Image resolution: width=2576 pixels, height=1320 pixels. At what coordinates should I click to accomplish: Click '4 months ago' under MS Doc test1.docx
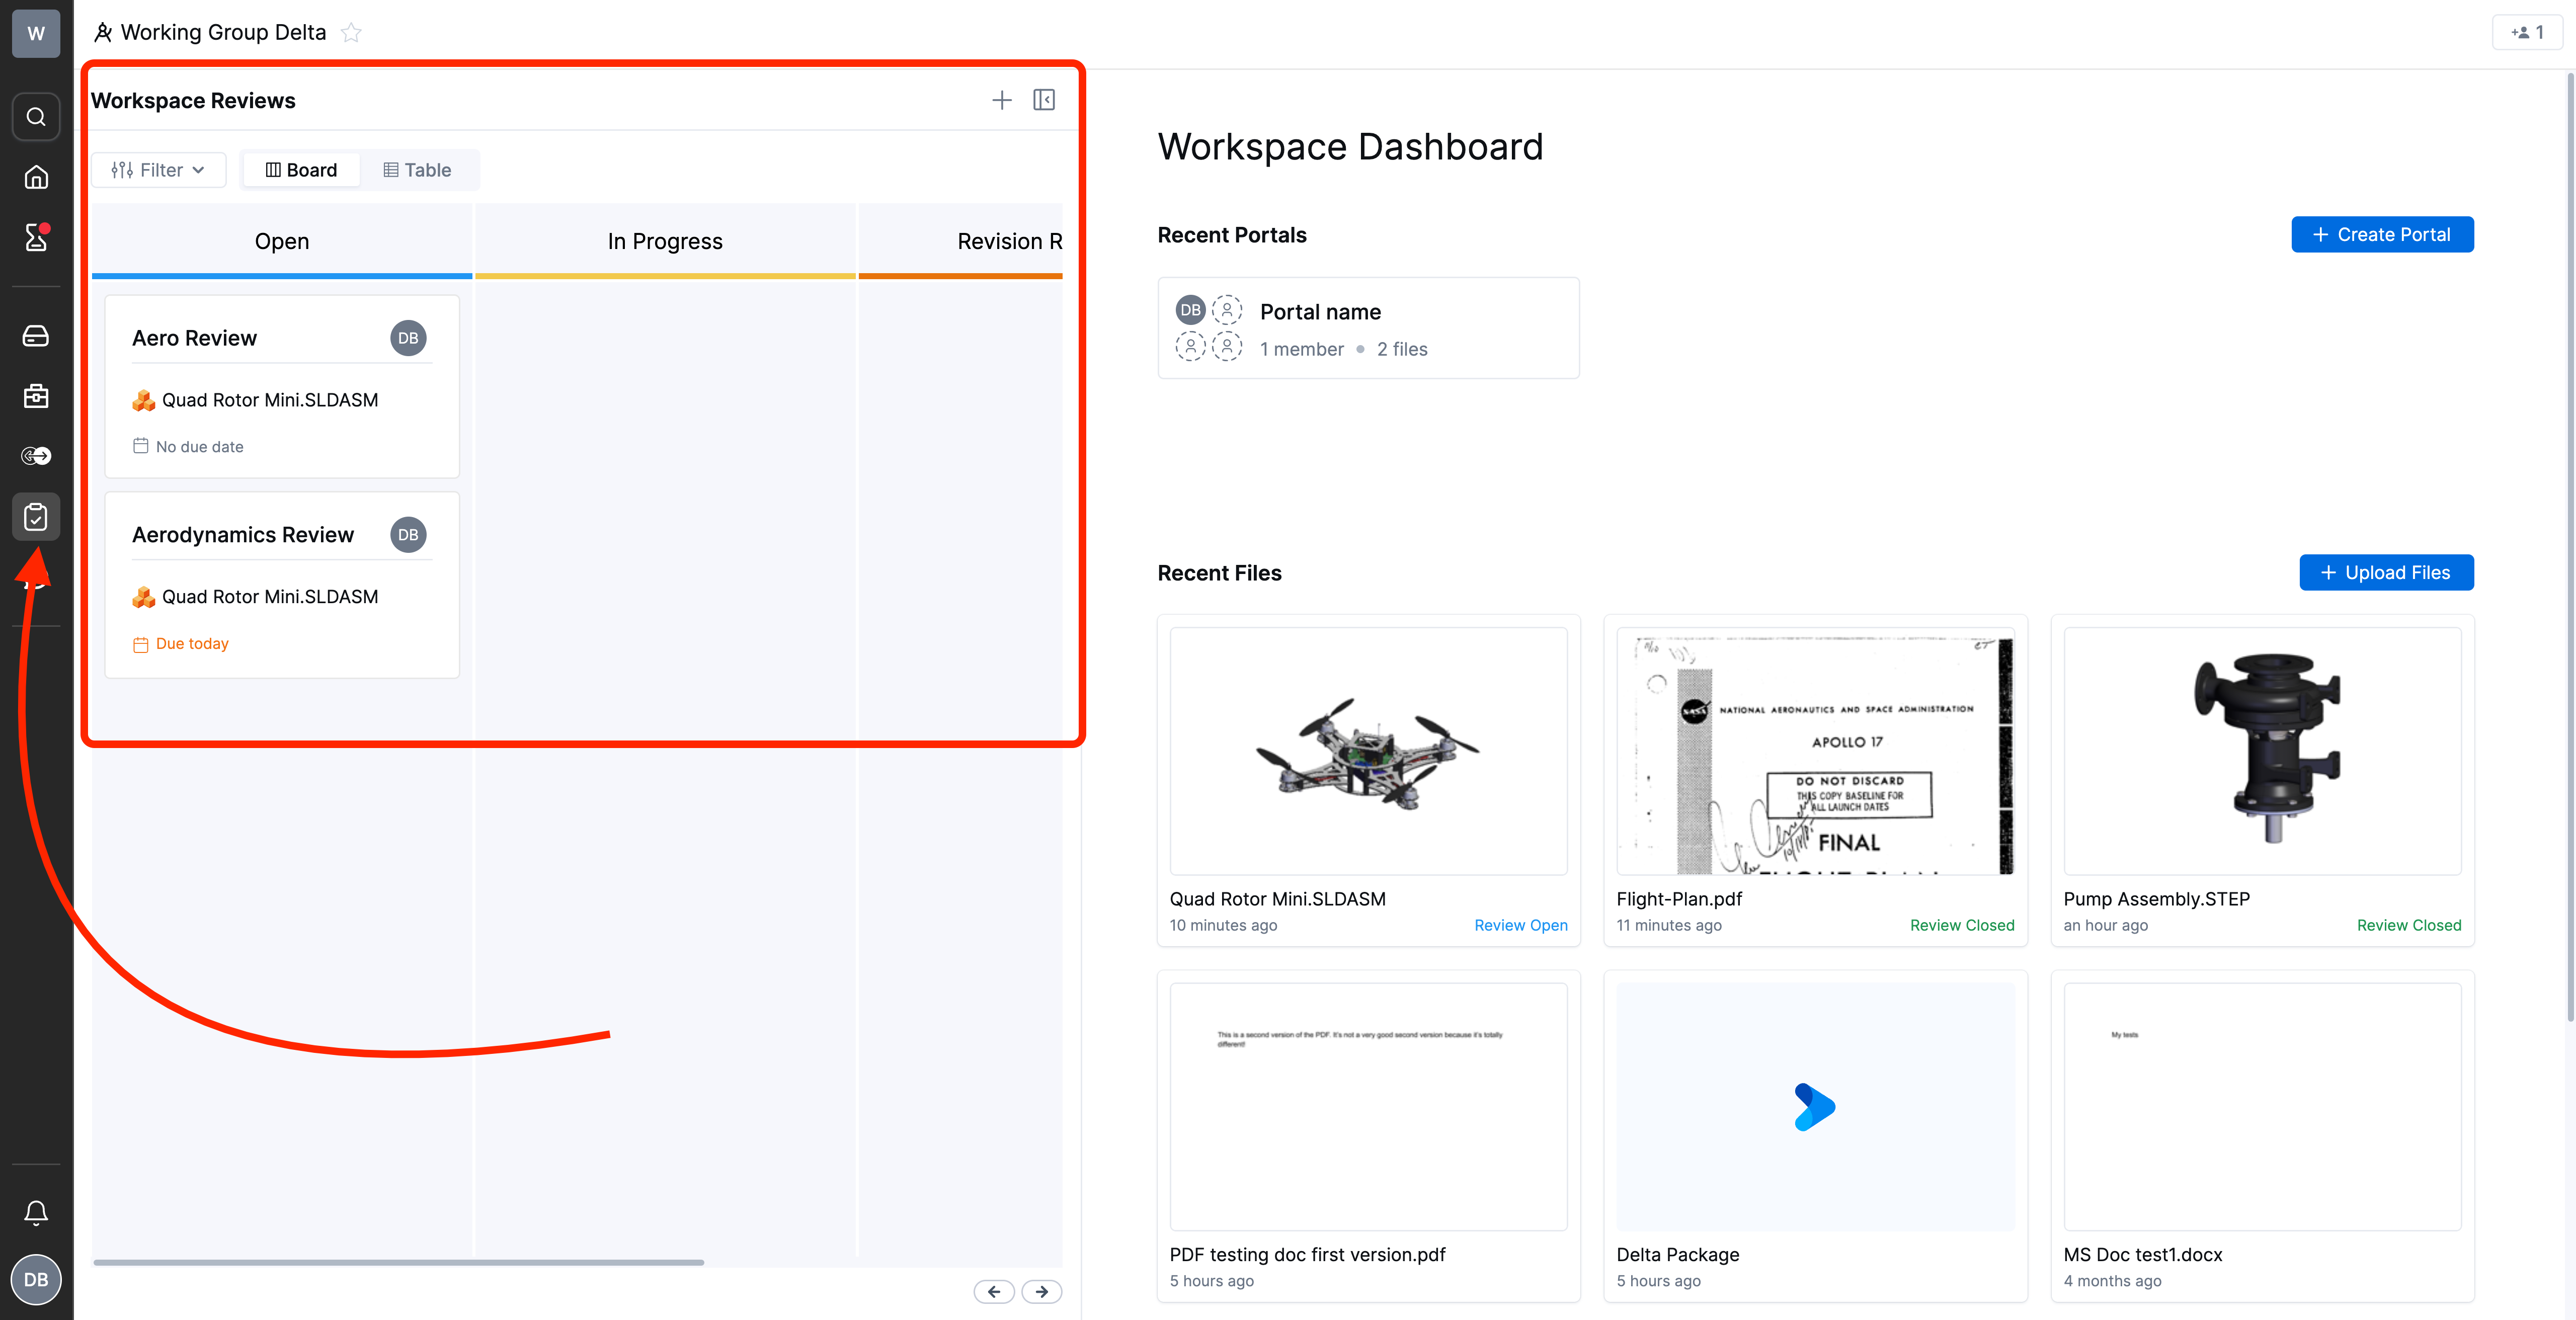[2112, 1281]
